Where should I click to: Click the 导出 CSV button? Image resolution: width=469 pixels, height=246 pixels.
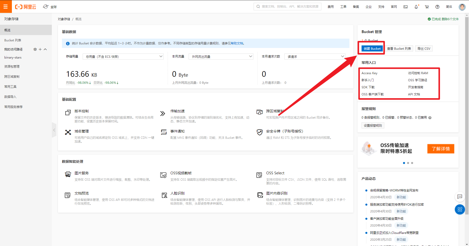click(x=424, y=48)
